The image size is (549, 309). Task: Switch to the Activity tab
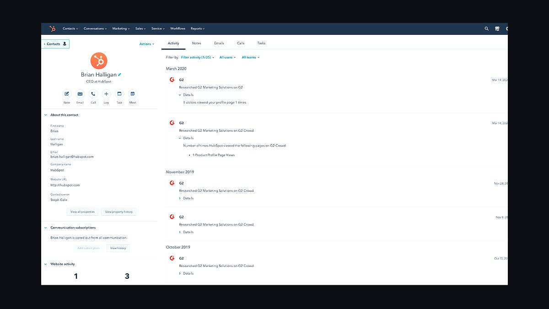coord(173,43)
